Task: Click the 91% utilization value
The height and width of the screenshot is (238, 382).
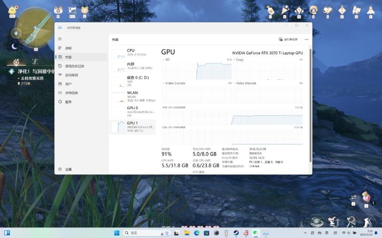Action: pyautogui.click(x=167, y=154)
